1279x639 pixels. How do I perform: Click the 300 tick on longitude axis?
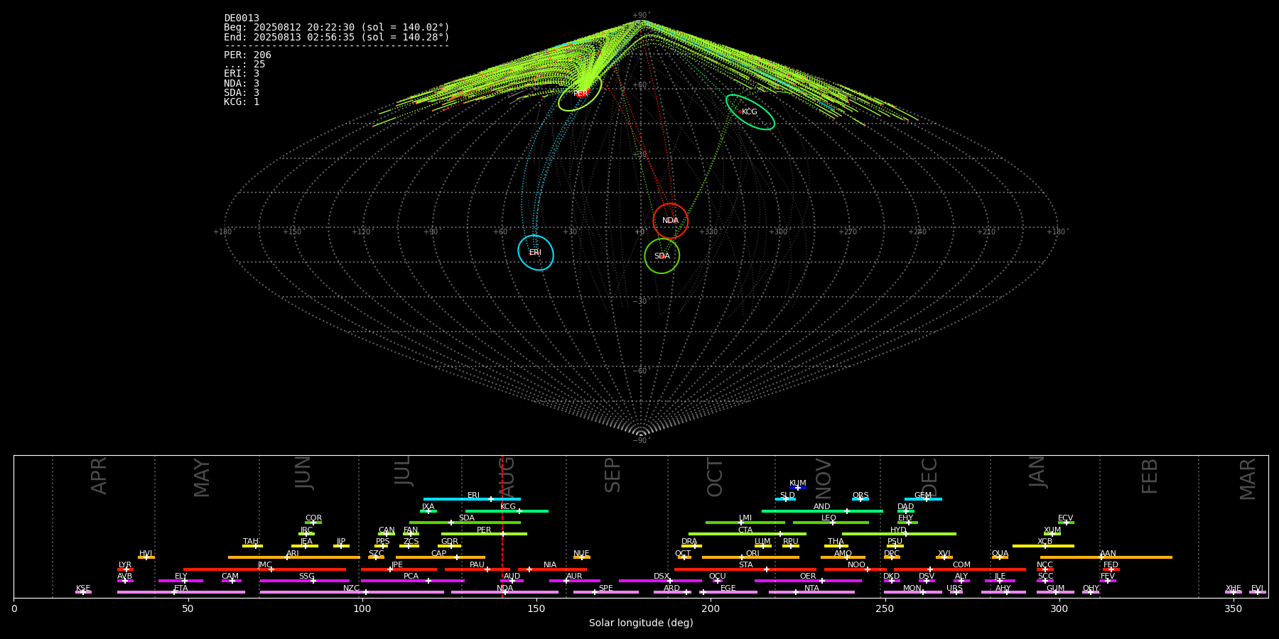pyautogui.click(x=1059, y=608)
